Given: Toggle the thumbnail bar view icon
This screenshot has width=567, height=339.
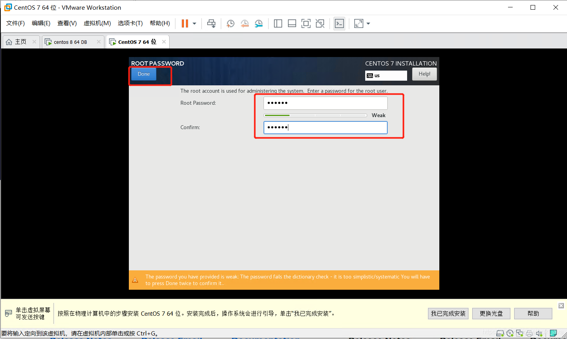Looking at the screenshot, I should coord(292,24).
